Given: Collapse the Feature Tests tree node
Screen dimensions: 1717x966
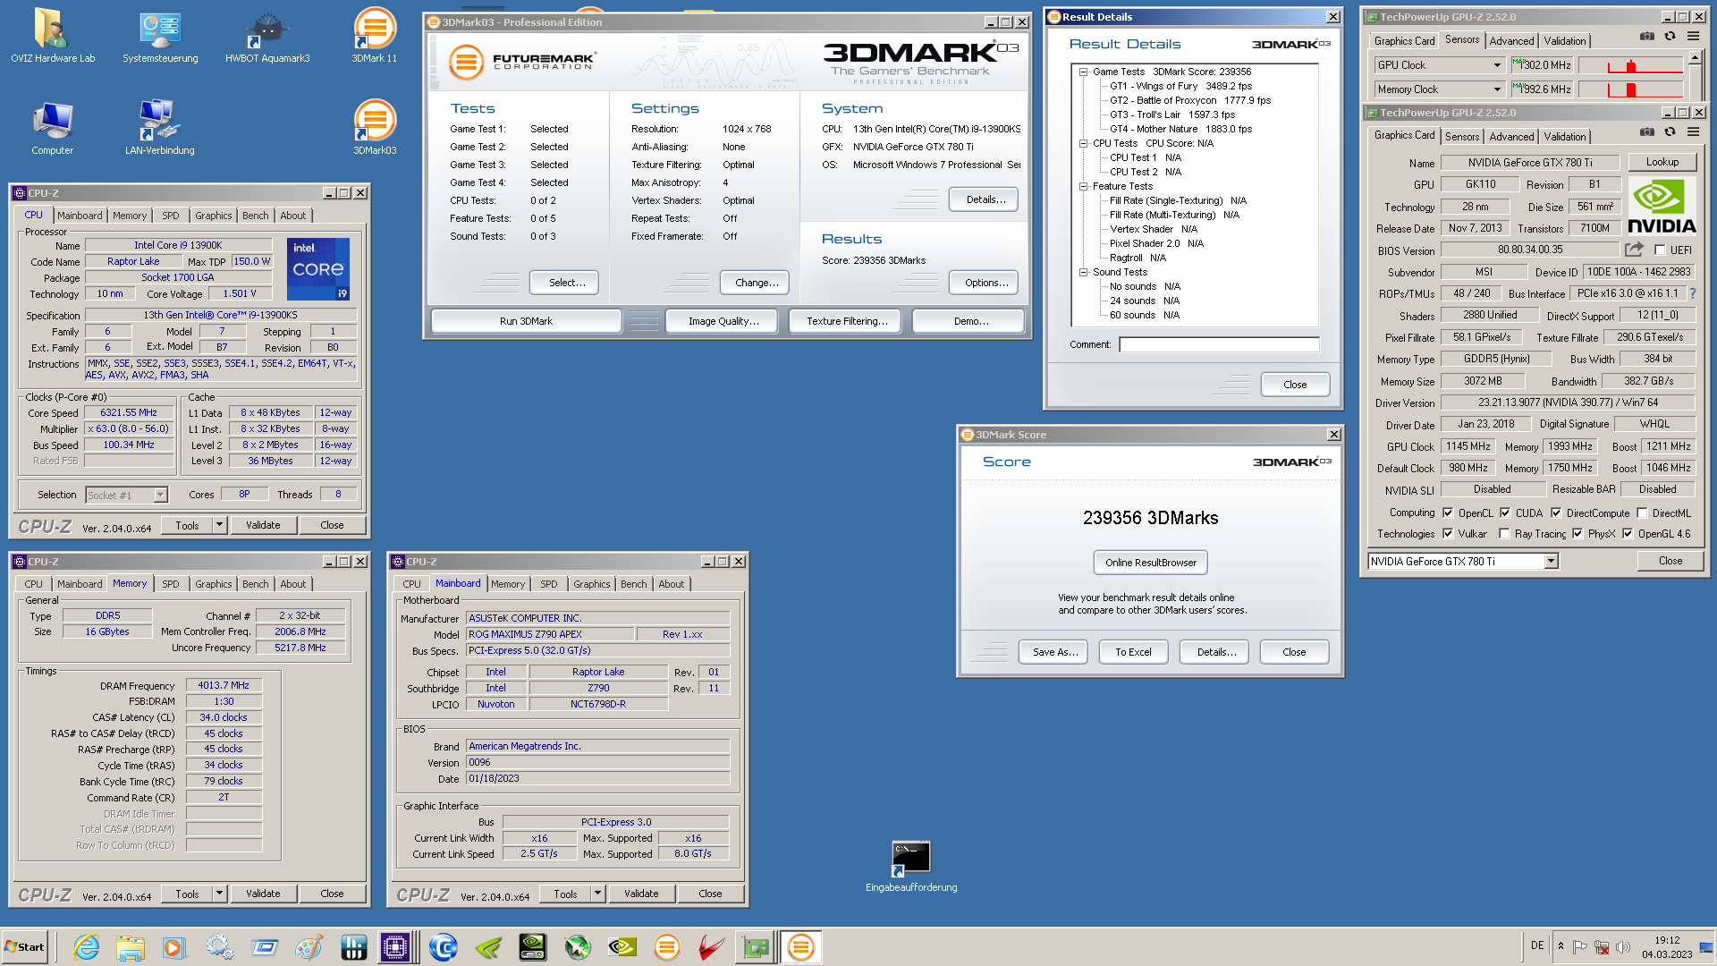Looking at the screenshot, I should pos(1083,186).
